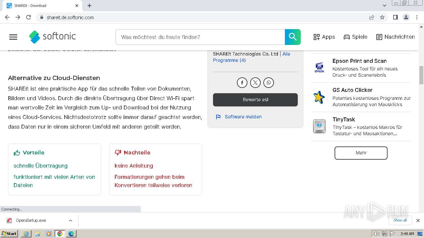This screenshot has height=238, width=424.
Task: Open the tab search chevron
Action: pyautogui.click(x=385, y=6)
